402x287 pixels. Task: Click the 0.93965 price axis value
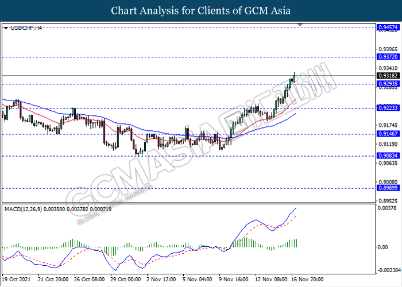388,49
